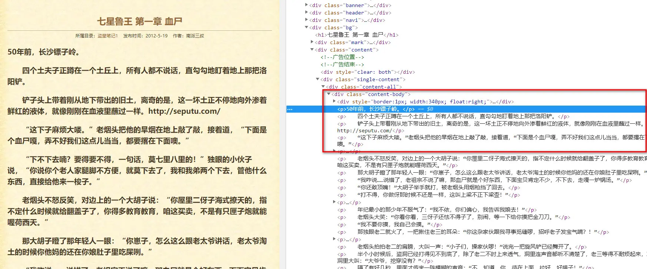Viewport: 647px width, 269px height.
Task: Select the 广告位置 comment node
Action: 342,57
